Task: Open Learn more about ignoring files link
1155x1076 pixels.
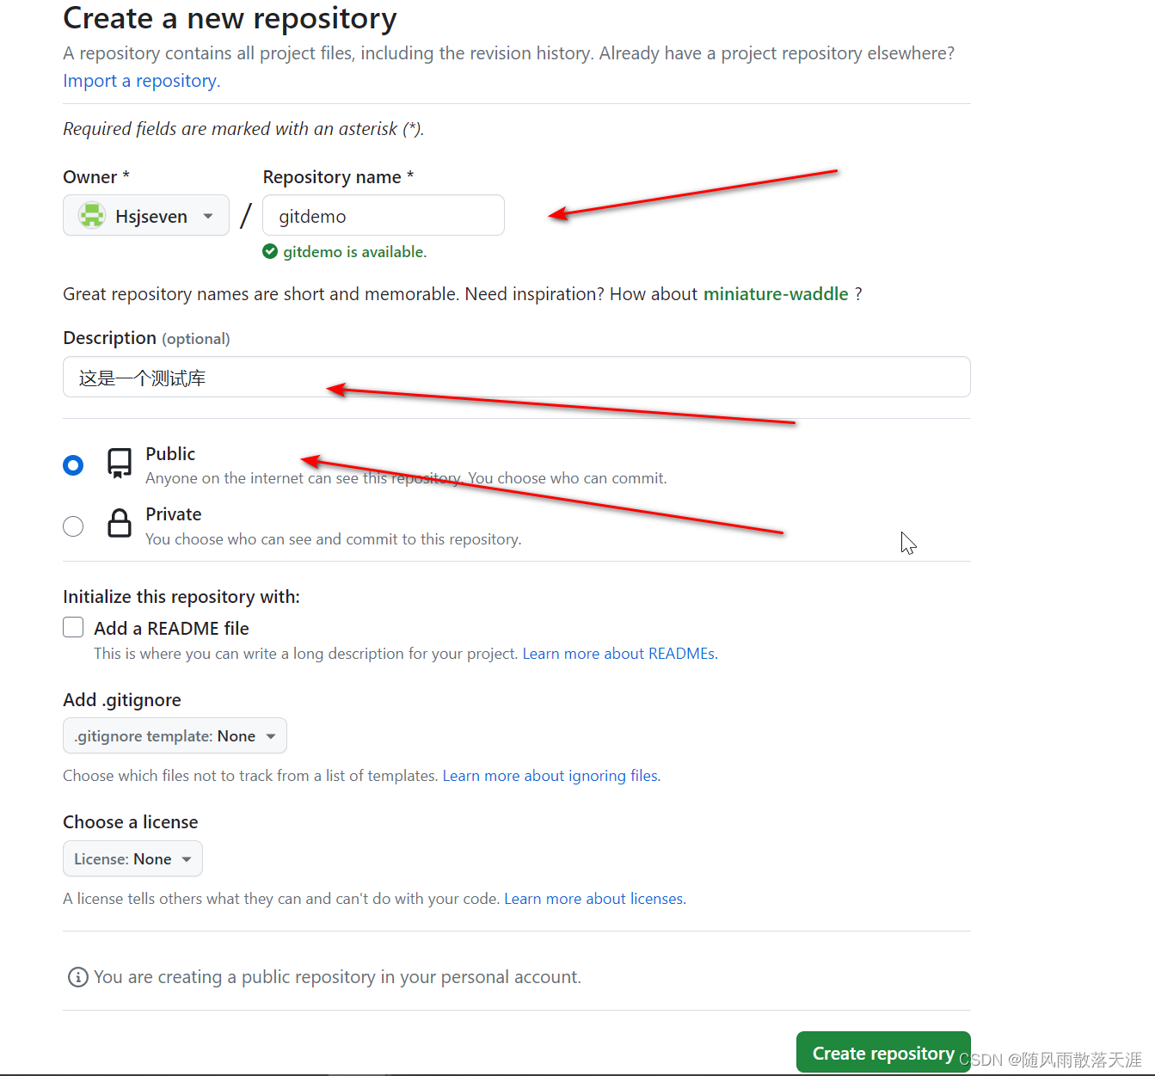Action: 551,776
